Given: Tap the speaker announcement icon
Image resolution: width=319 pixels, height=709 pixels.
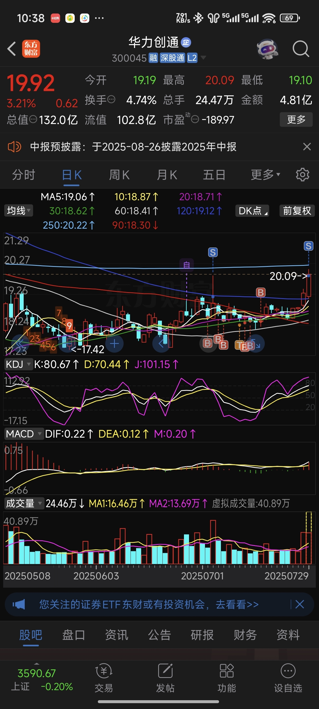Looking at the screenshot, I should click(14, 147).
